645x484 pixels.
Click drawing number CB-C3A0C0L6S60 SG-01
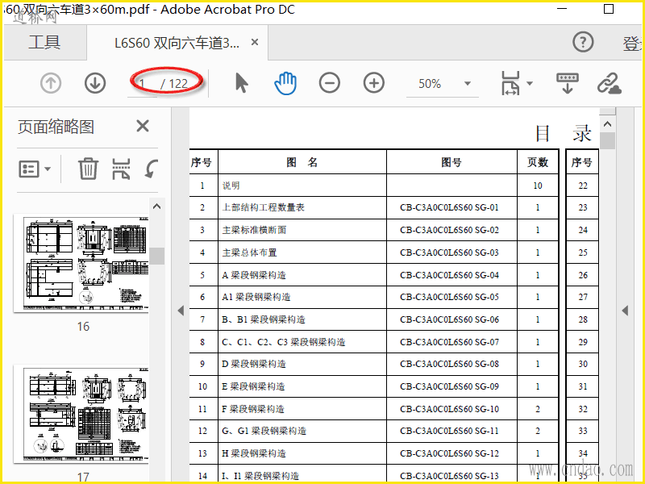click(x=449, y=207)
